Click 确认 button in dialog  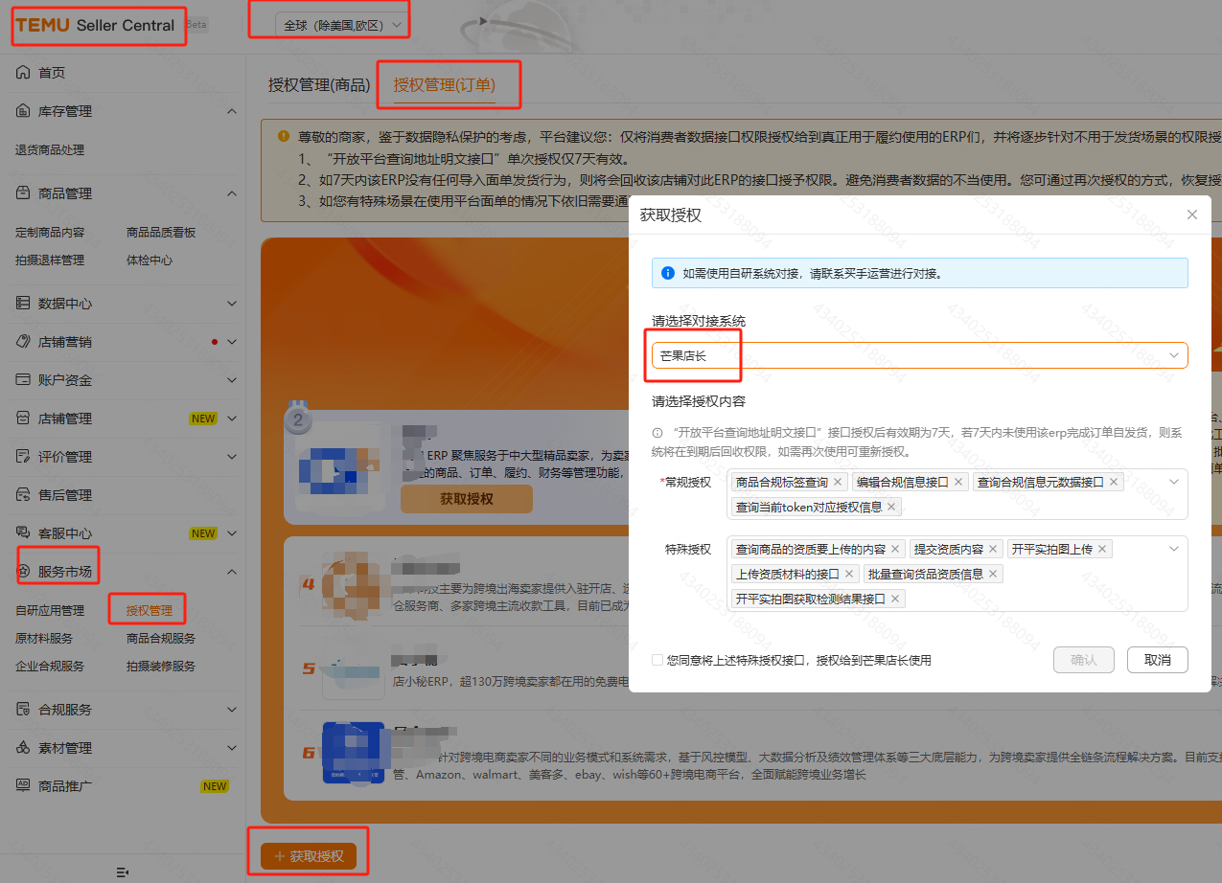click(1083, 660)
